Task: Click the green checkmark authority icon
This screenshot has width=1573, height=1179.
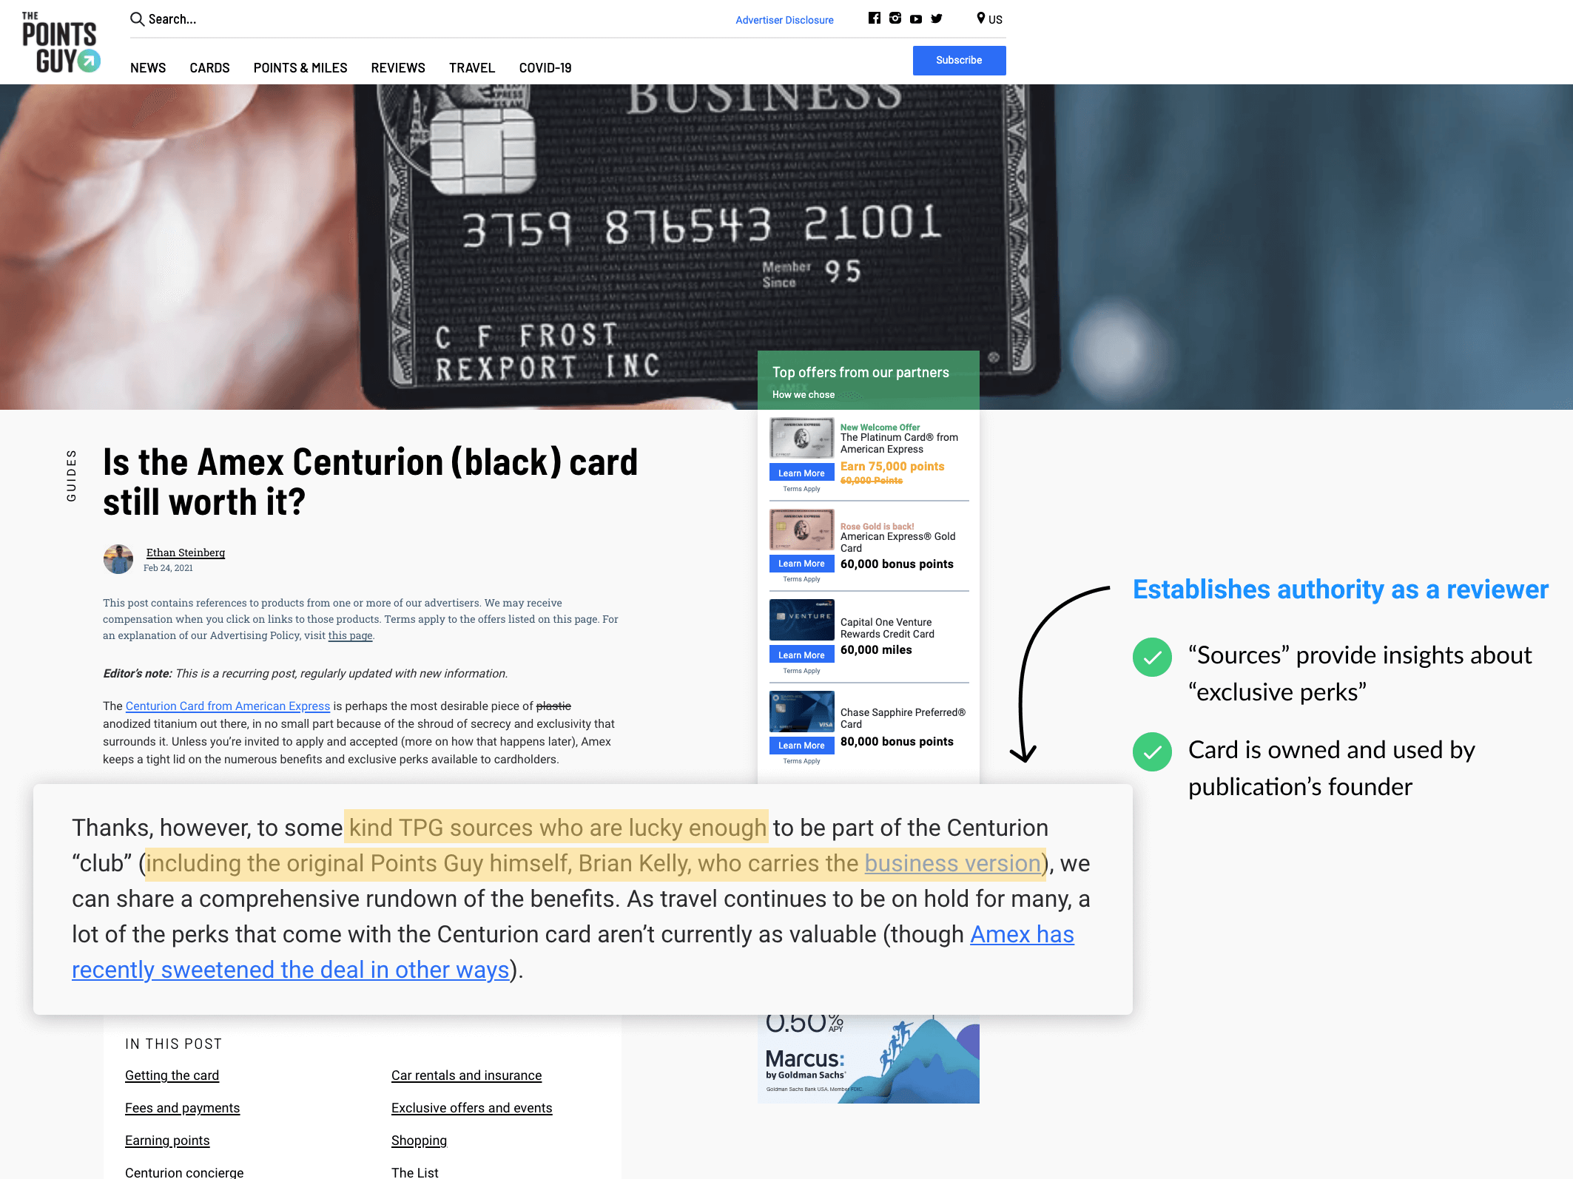Action: click(x=1152, y=654)
